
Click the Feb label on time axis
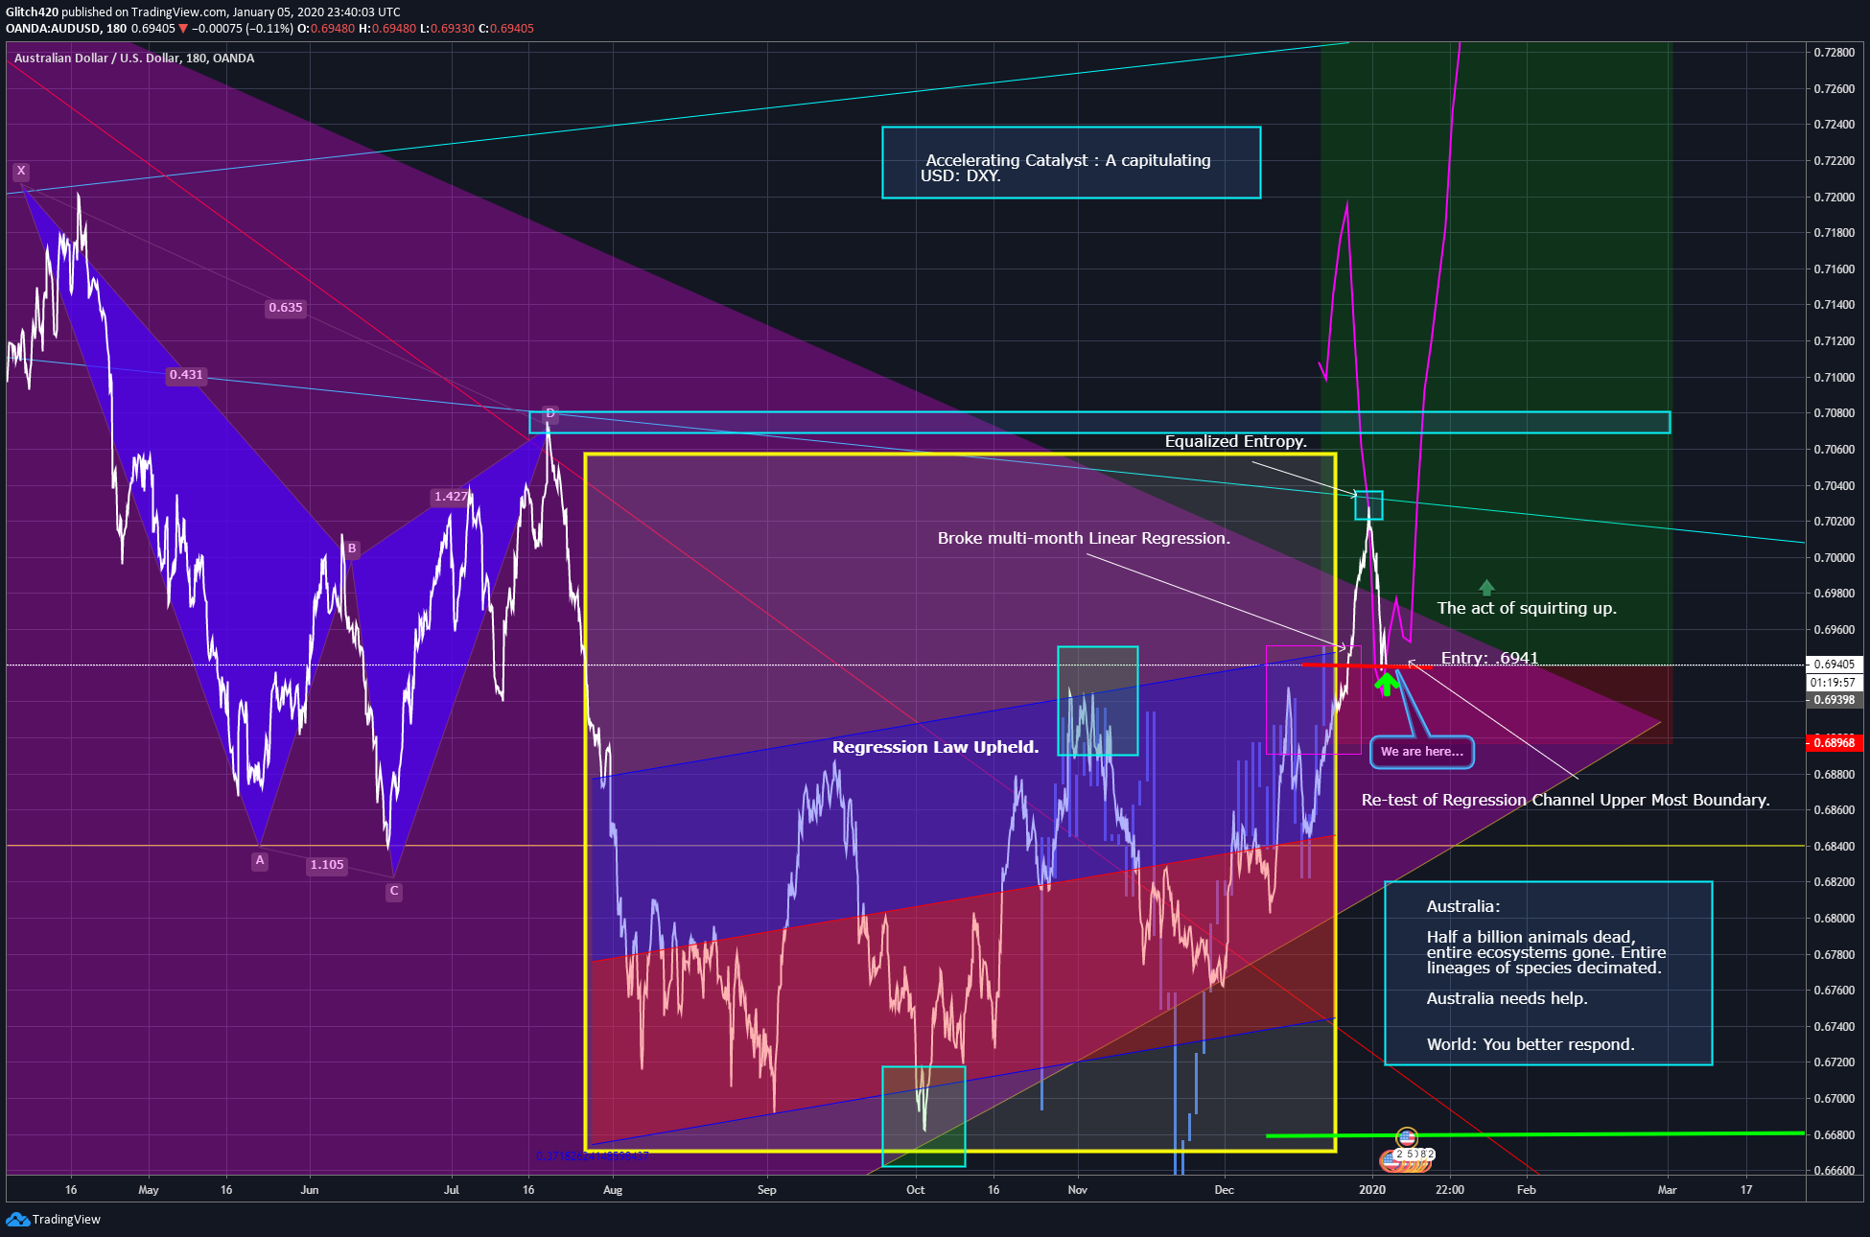[1527, 1190]
